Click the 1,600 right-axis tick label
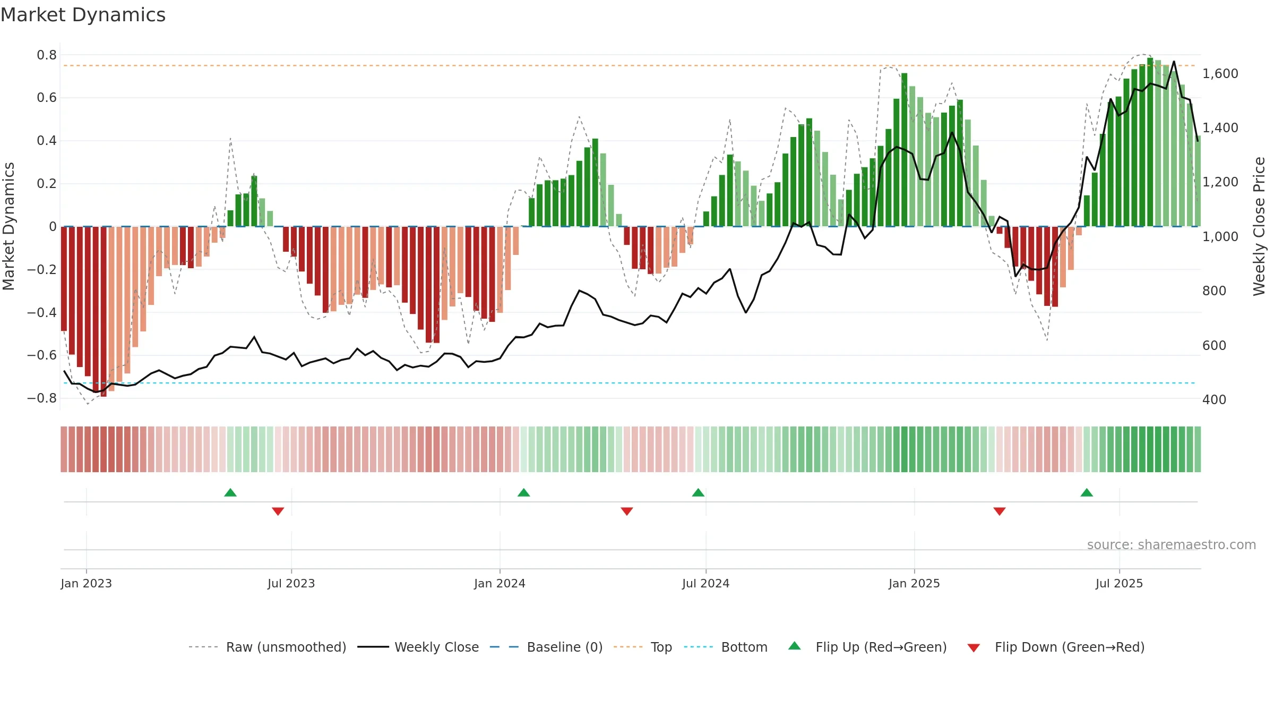This screenshot has width=1274, height=717. pyautogui.click(x=1220, y=74)
